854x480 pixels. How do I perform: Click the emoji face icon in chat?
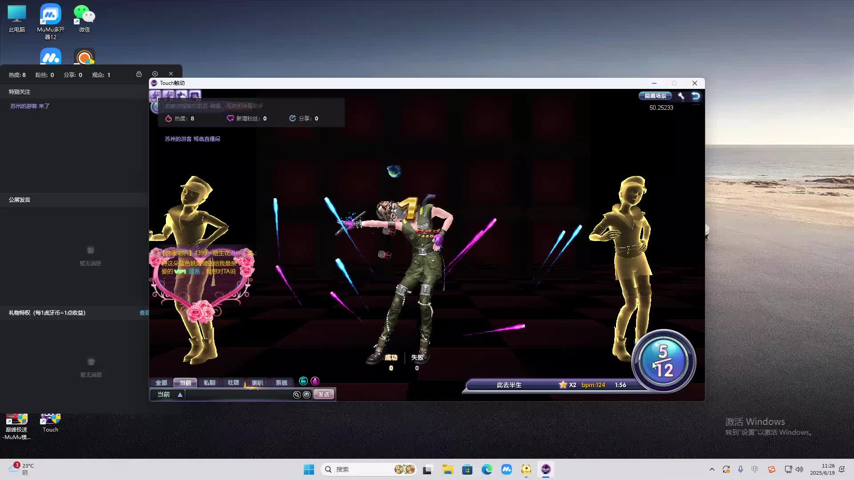pyautogui.click(x=306, y=395)
